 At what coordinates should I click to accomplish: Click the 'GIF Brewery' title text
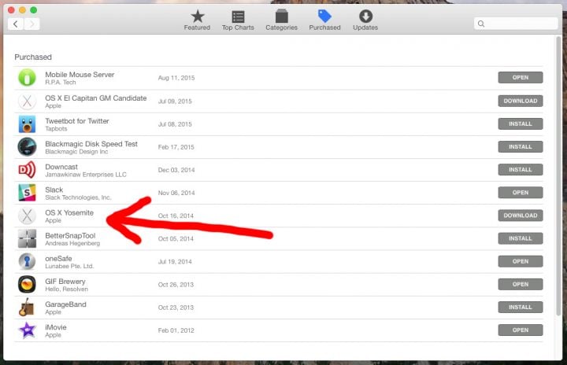[65, 282]
